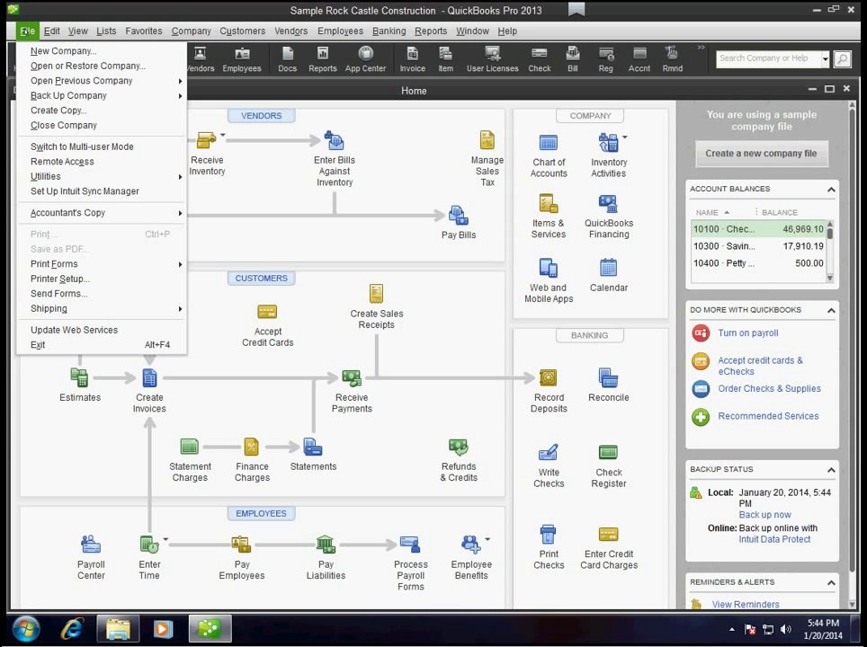Open Enter Credit Card Charges icon
This screenshot has width=867, height=647.
608,535
